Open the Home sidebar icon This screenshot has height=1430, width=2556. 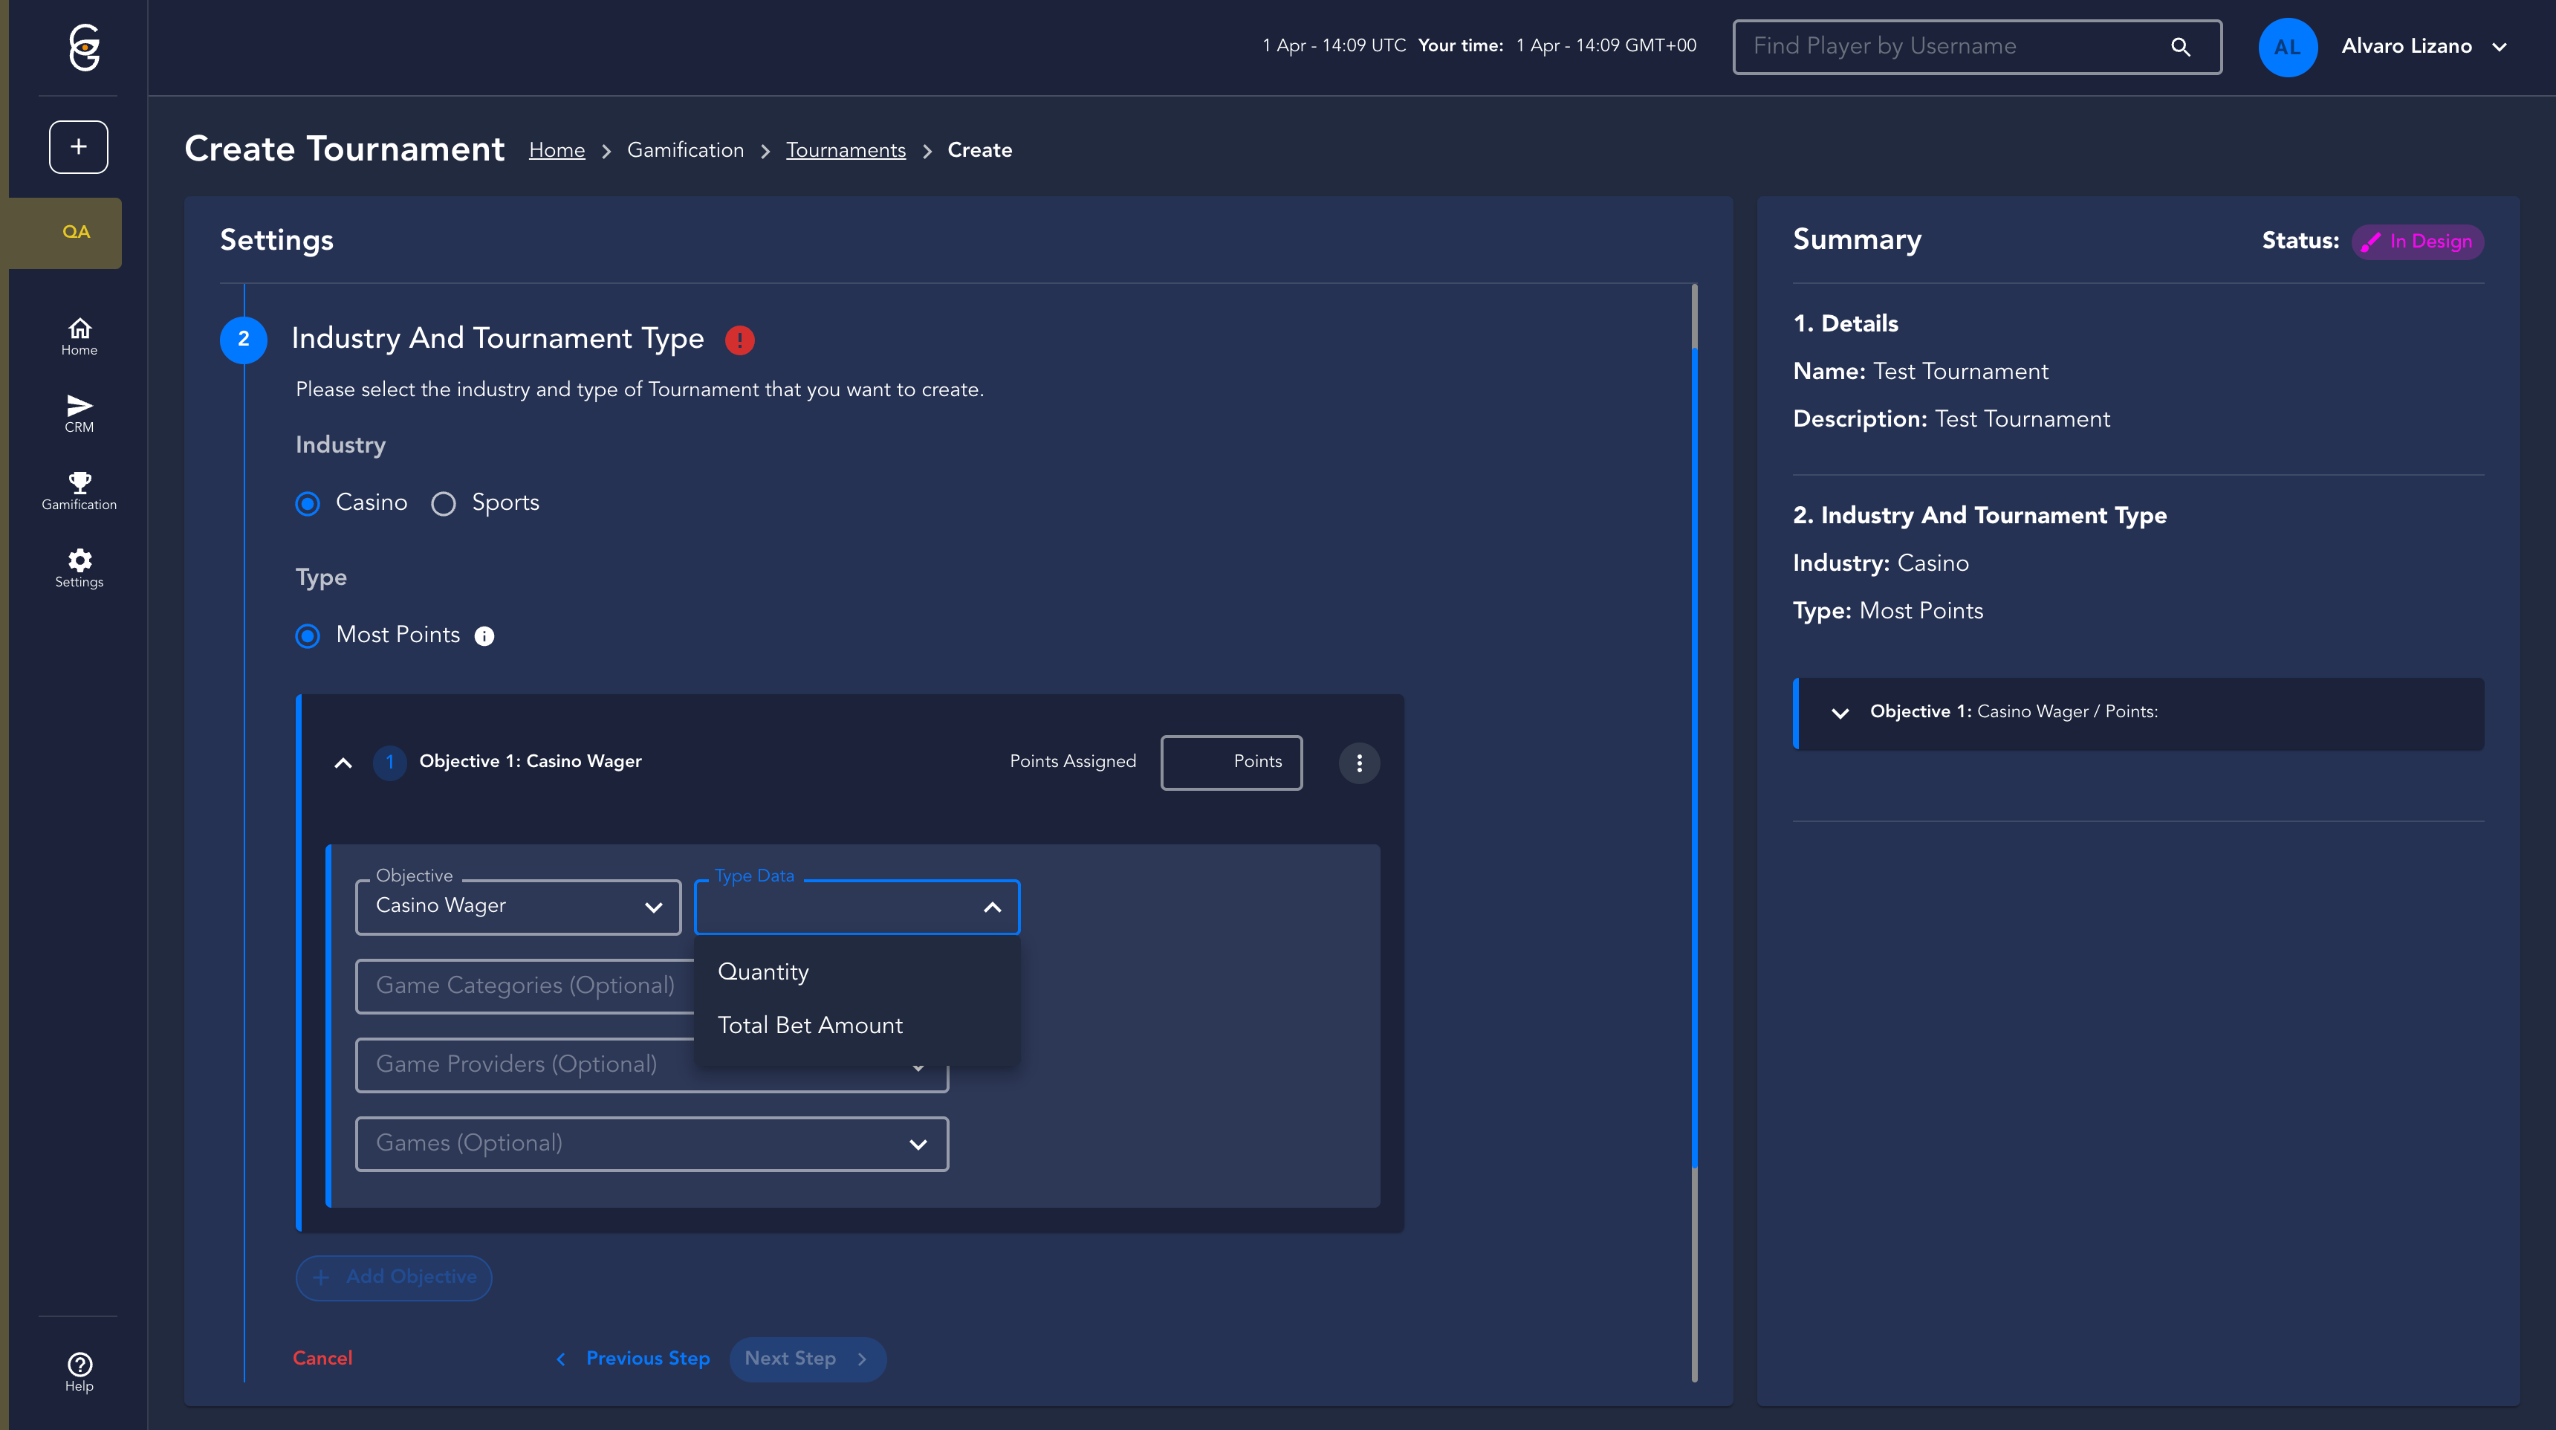[78, 337]
